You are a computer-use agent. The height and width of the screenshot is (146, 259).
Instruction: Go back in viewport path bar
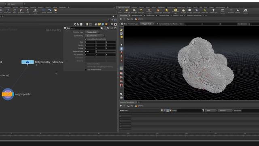pyautogui.click(x=121, y=19)
